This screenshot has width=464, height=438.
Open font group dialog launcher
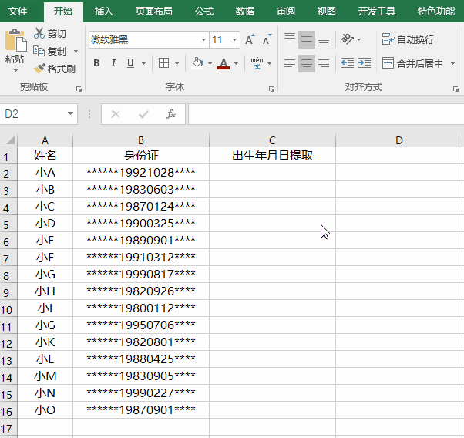pos(271,89)
